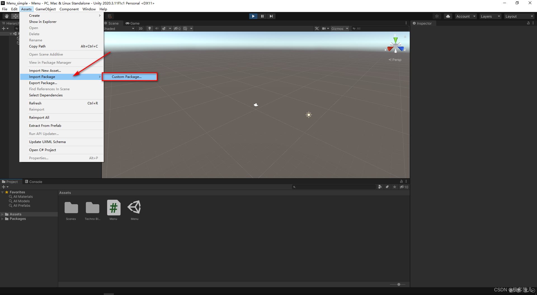Viewport: 537px width, 295px height.
Task: Switch to Scene tab
Action: tap(111, 23)
